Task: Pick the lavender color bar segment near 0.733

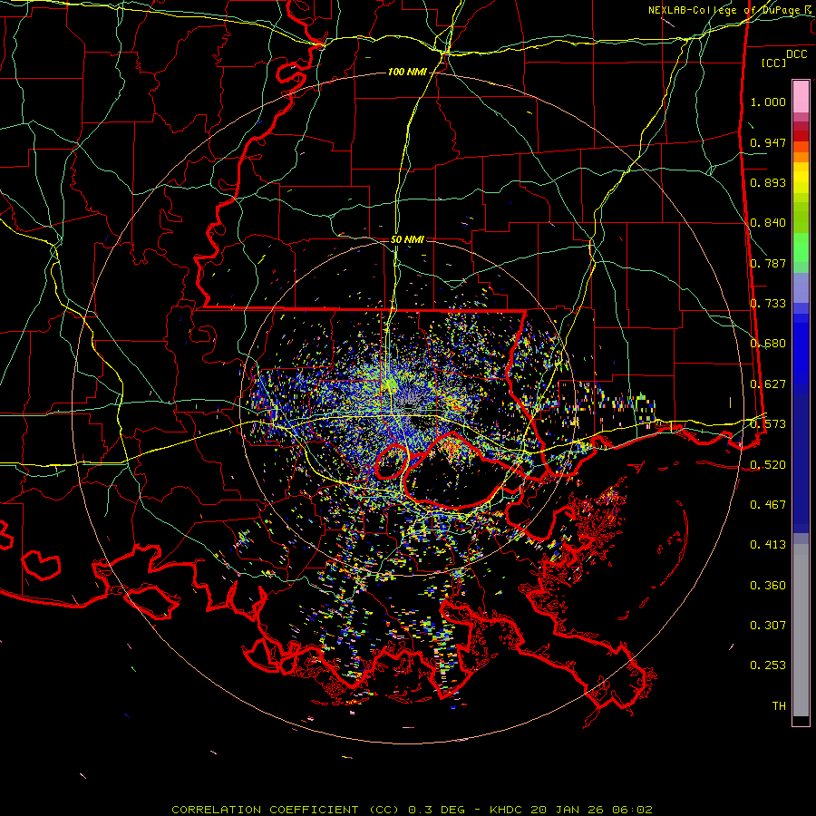Action: coord(801,287)
